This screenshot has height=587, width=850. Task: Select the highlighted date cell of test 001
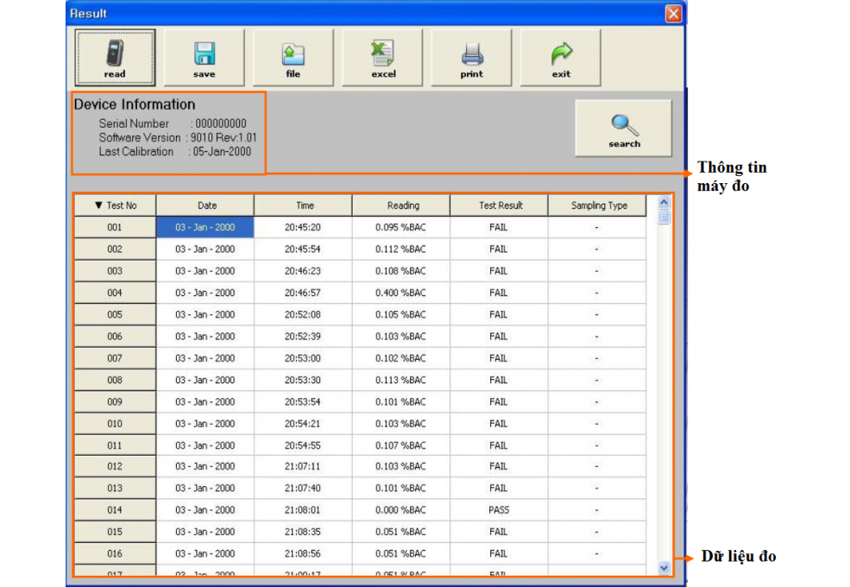[205, 228]
